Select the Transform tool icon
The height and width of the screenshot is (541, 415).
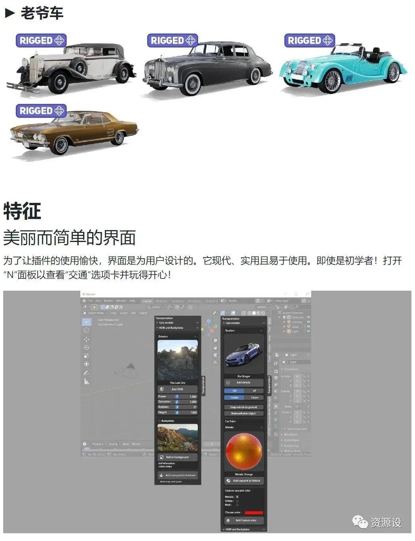pos(86,364)
